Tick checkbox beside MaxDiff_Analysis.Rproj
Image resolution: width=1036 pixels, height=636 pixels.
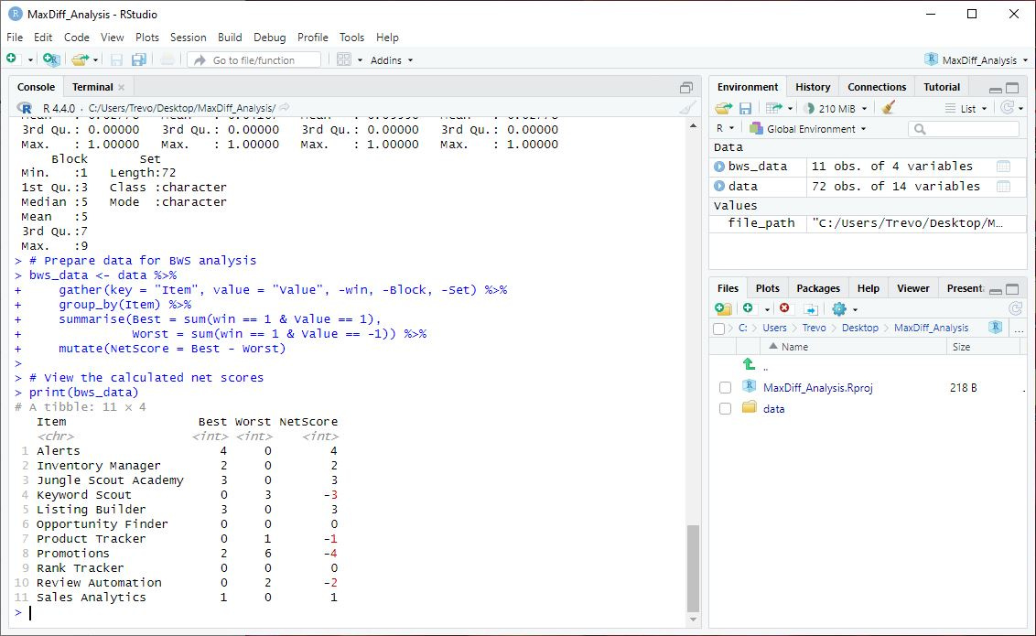point(725,388)
